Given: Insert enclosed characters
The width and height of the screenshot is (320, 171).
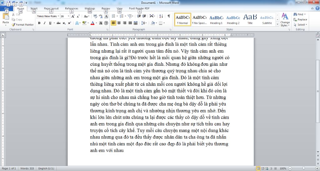Looking at the screenshot, I should [x=106, y=23].
